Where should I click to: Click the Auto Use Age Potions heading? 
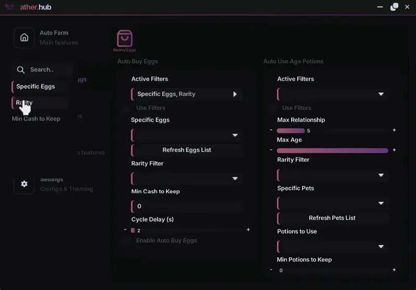coord(293,61)
